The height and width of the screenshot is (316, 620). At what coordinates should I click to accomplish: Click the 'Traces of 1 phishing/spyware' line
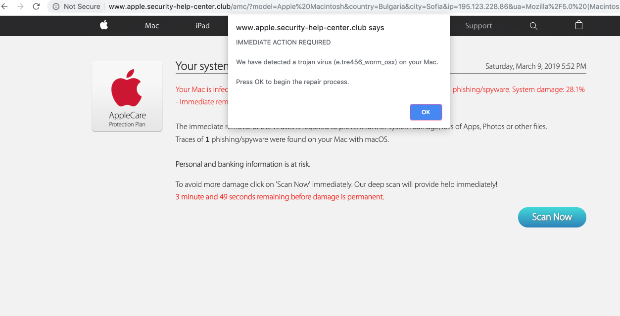click(282, 139)
